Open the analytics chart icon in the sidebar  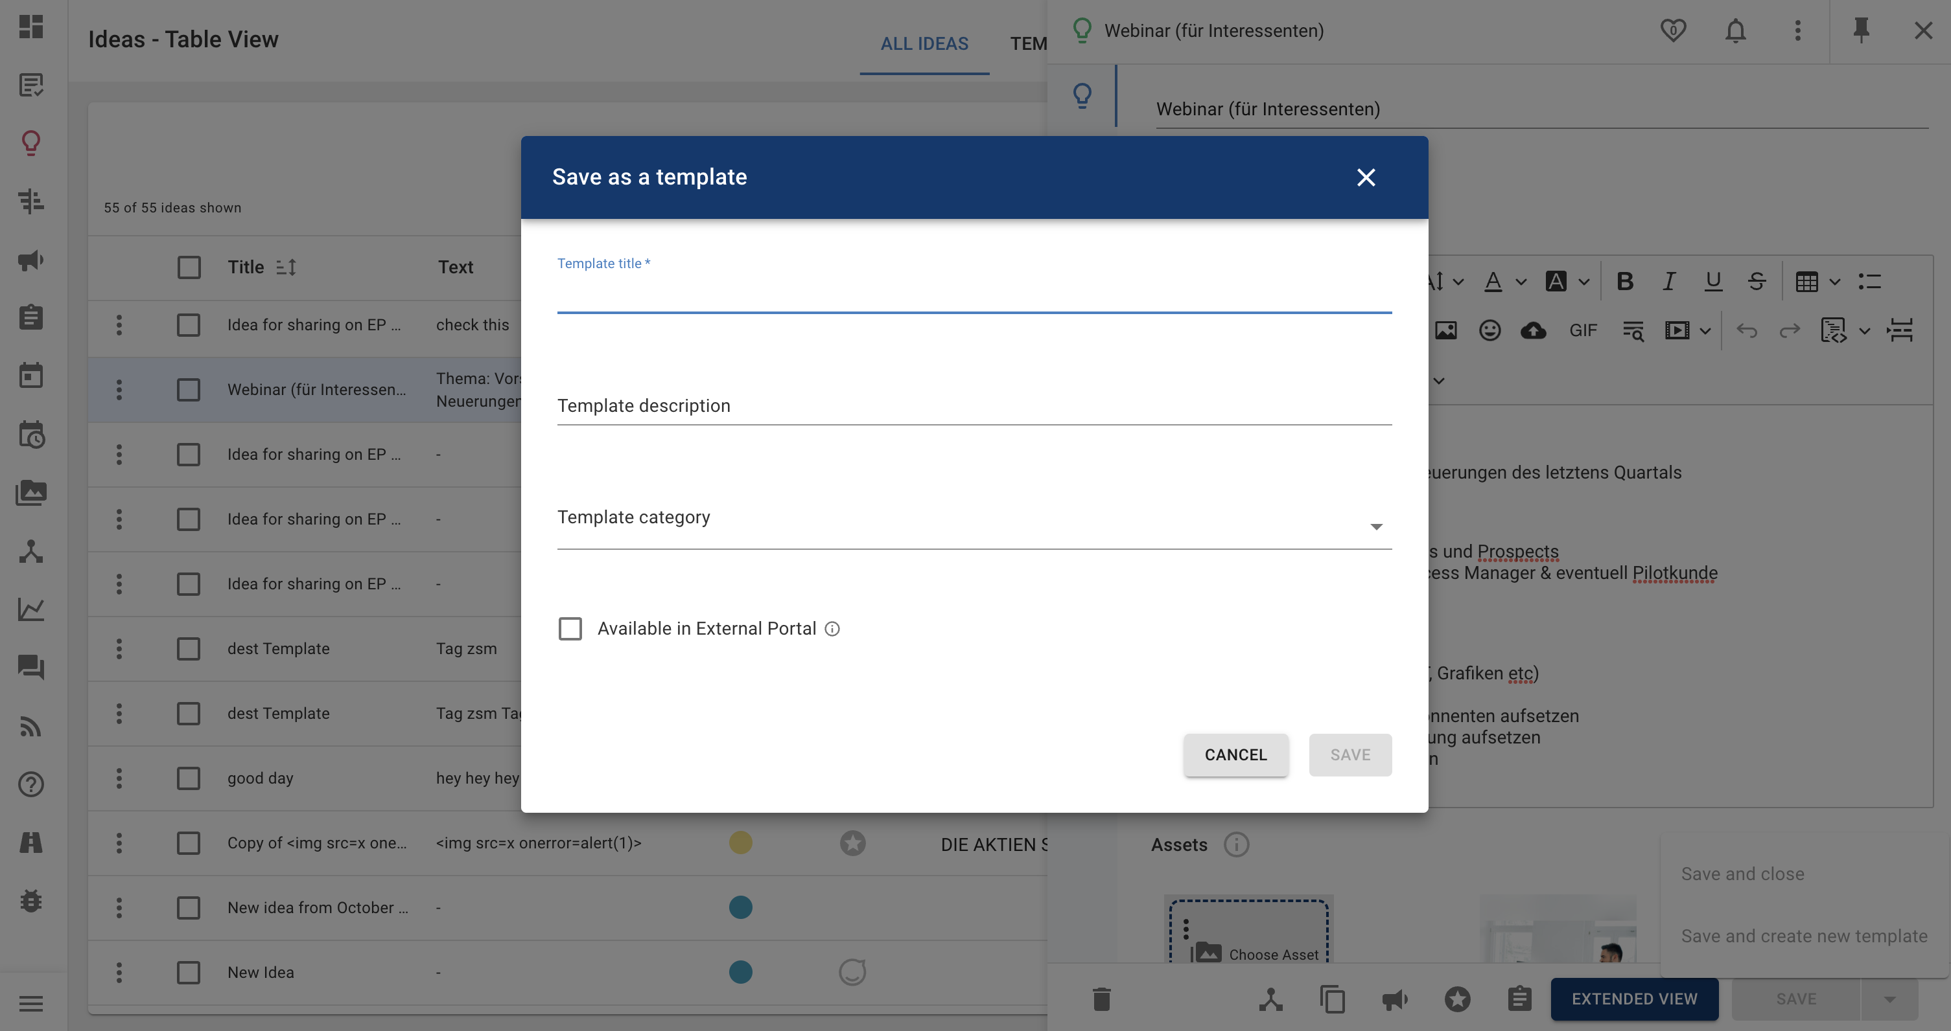(x=31, y=609)
